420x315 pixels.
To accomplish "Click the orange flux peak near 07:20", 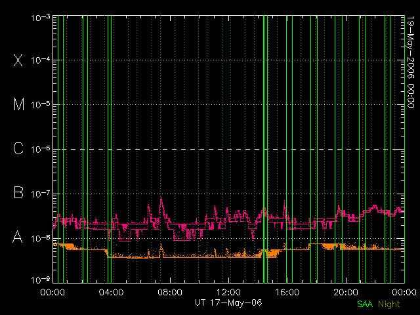I will point(161,245).
